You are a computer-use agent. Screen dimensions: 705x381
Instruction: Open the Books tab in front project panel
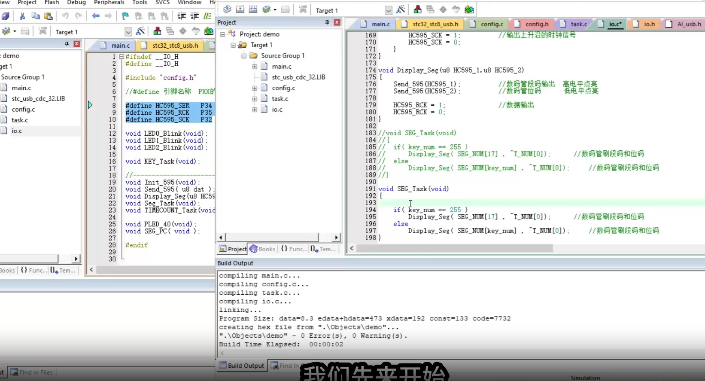[x=263, y=249]
